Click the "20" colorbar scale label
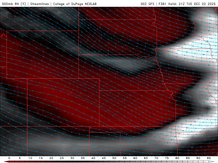 [51, 158]
